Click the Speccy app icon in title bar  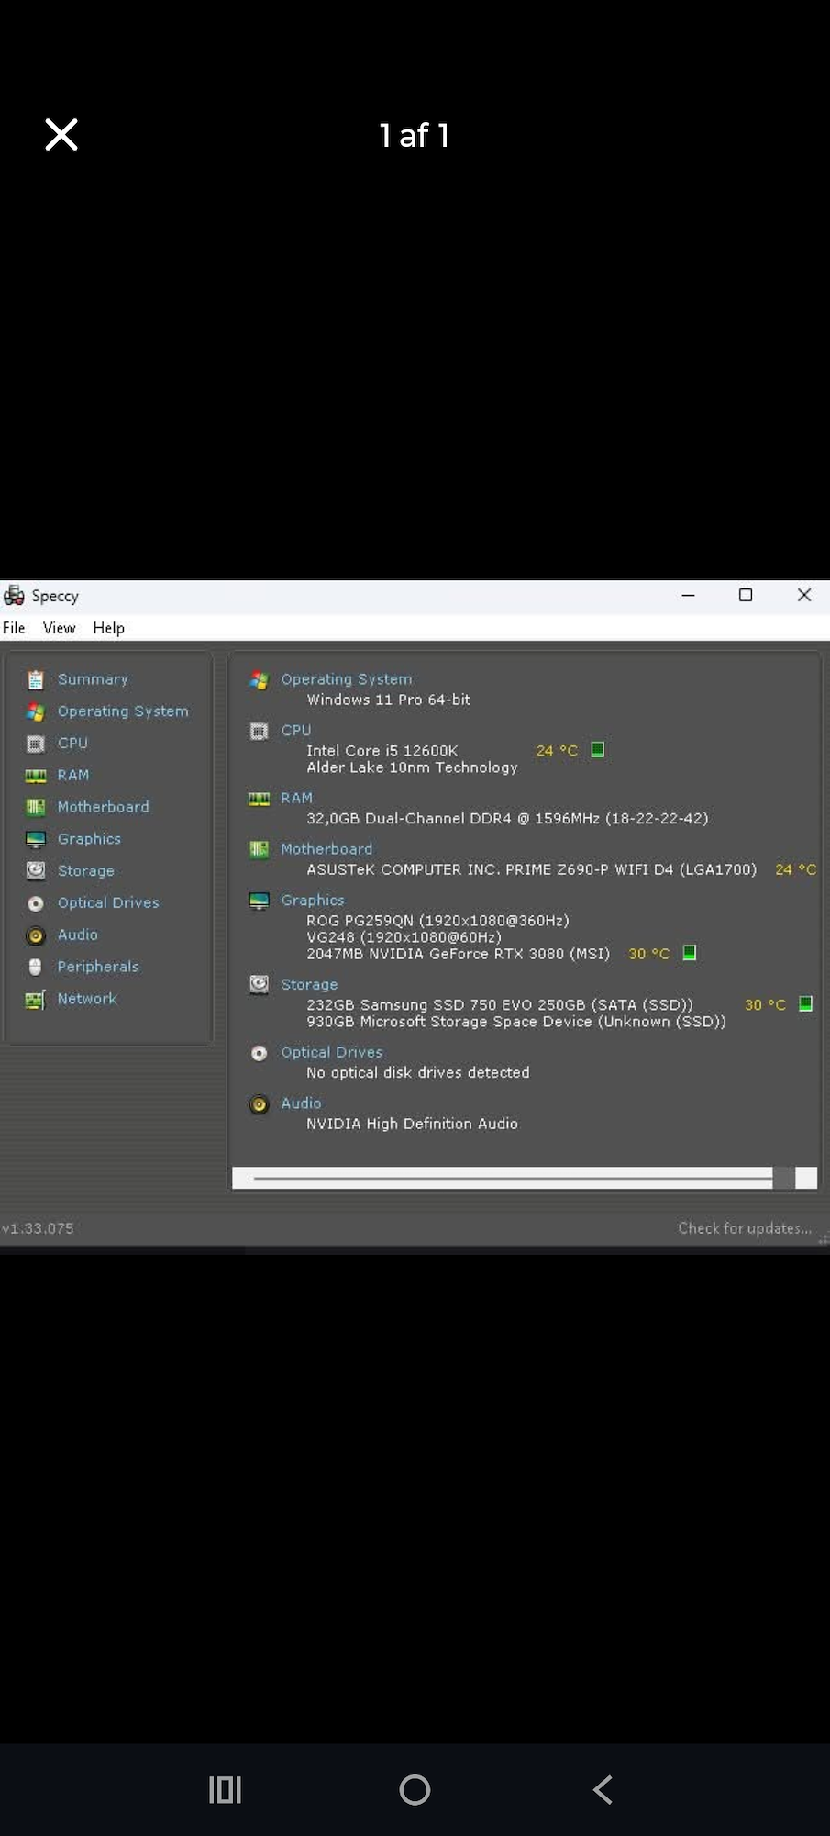coord(14,596)
